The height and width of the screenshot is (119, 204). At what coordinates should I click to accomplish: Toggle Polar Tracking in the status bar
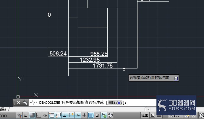point(45,115)
